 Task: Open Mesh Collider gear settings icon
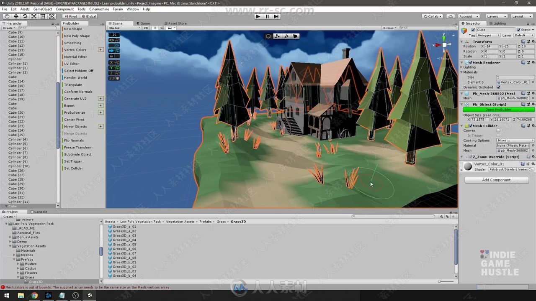pyautogui.click(x=533, y=125)
